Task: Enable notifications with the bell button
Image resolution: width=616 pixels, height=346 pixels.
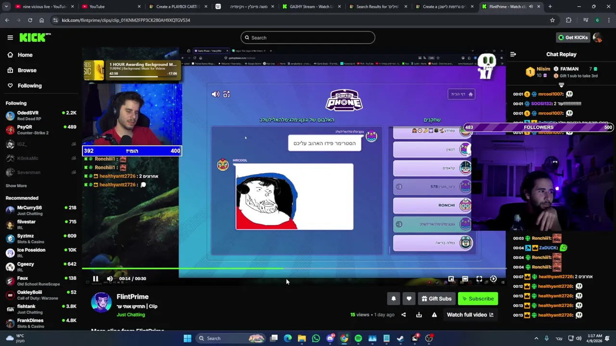Action: [394, 298]
